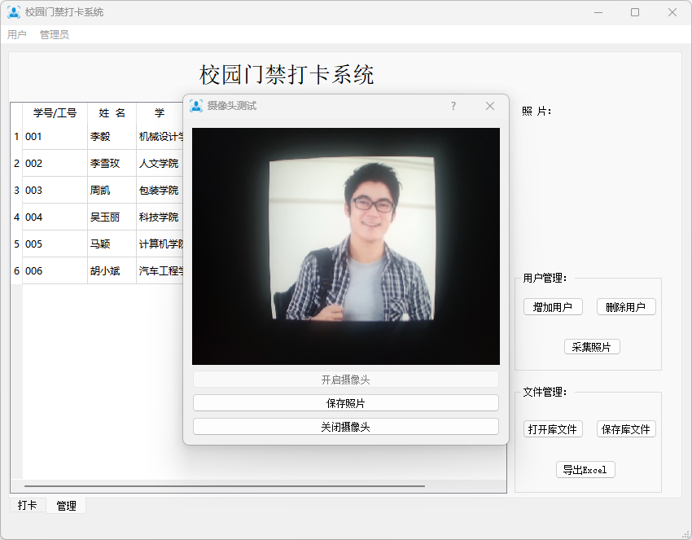Image resolution: width=692 pixels, height=540 pixels.
Task: Open the 用户 menu
Action: pyautogui.click(x=17, y=35)
